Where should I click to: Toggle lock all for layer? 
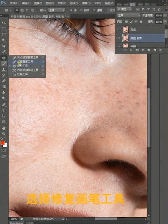click(x=141, y=22)
